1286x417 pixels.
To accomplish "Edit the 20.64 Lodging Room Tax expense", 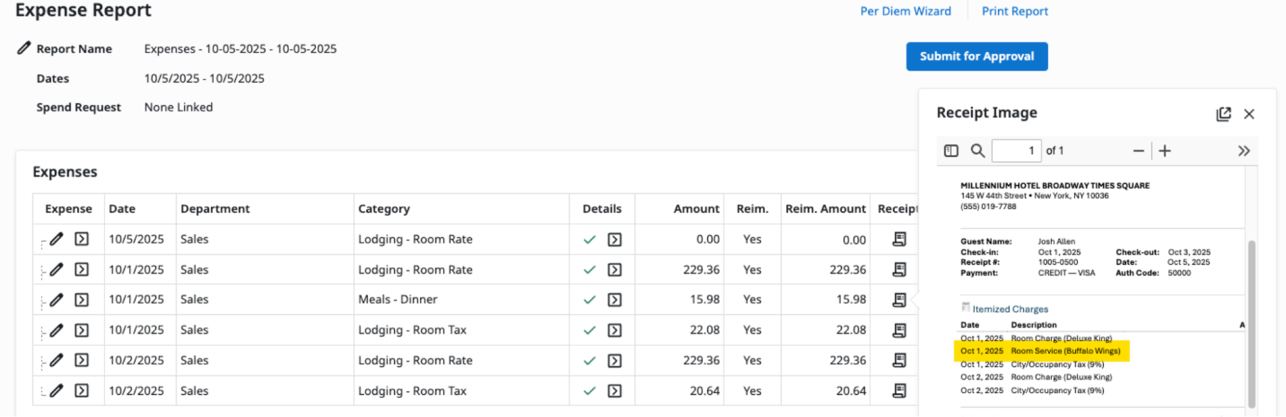I will coord(57,390).
